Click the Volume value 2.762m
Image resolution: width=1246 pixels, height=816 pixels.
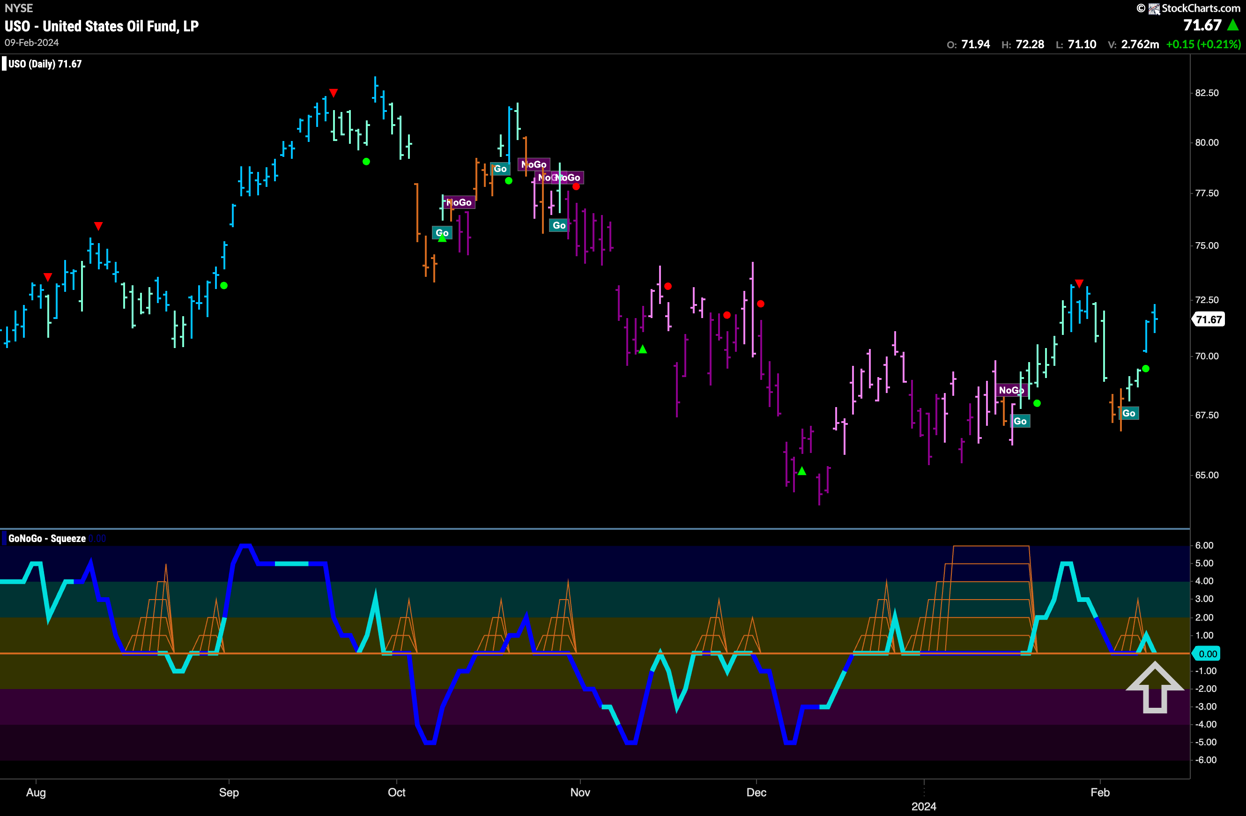pos(1140,45)
